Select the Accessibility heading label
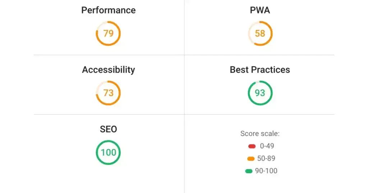Image resolution: width=368 pixels, height=193 pixels. pos(108,70)
